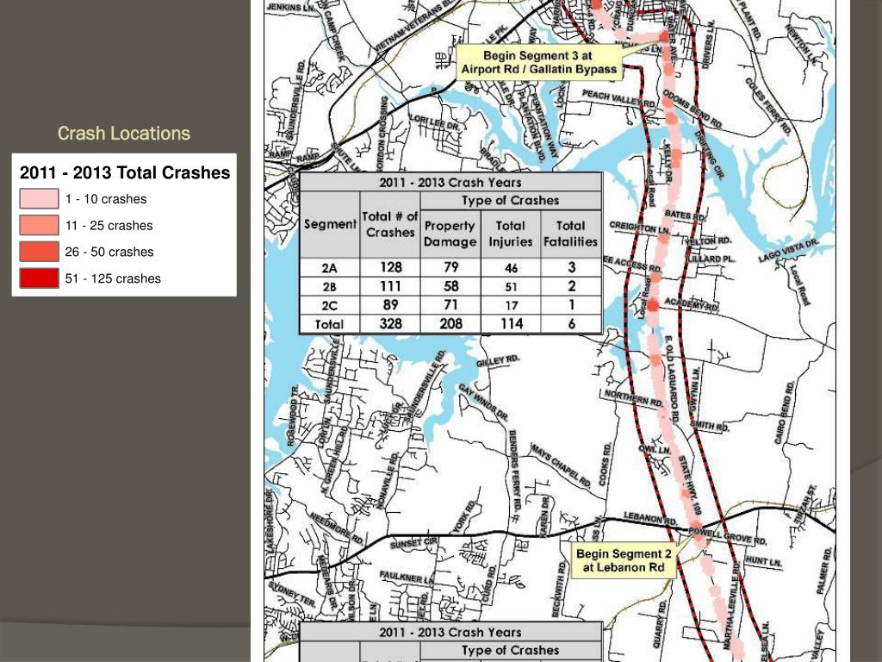Click the 'FAULKNER LN.' map label
Screen dimensions: 882x662
pos(407,577)
